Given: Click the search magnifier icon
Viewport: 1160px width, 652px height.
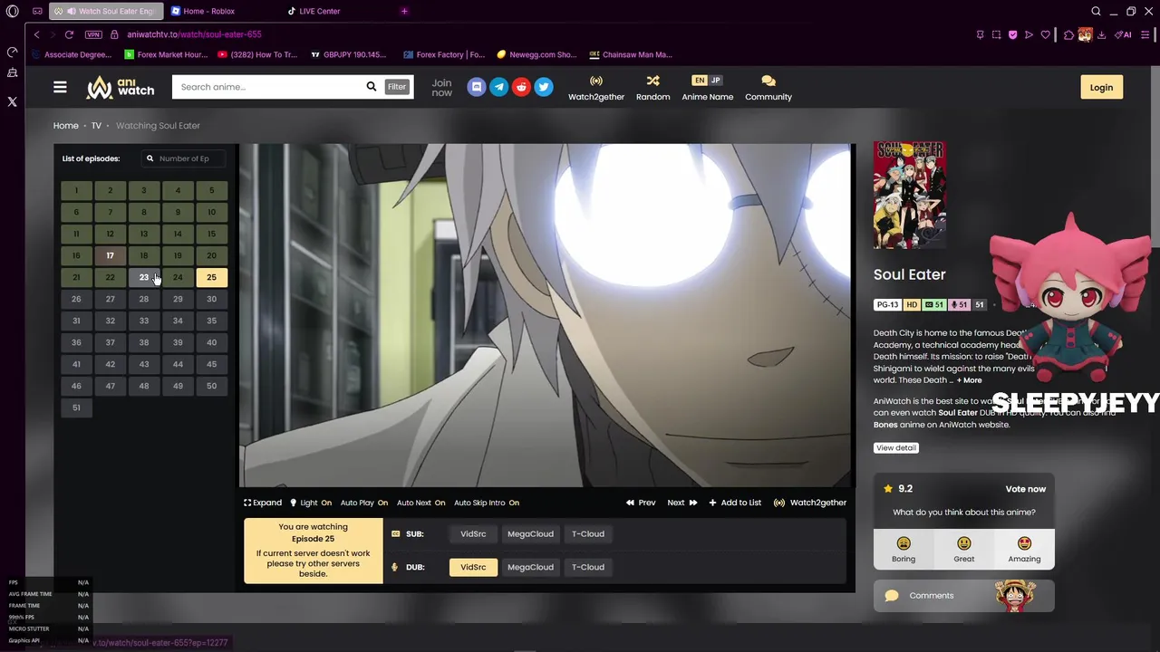Looking at the screenshot, I should (371, 87).
